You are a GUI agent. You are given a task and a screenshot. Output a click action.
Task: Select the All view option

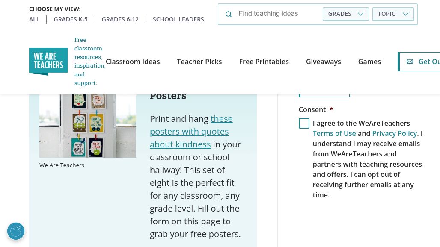pyautogui.click(x=34, y=19)
